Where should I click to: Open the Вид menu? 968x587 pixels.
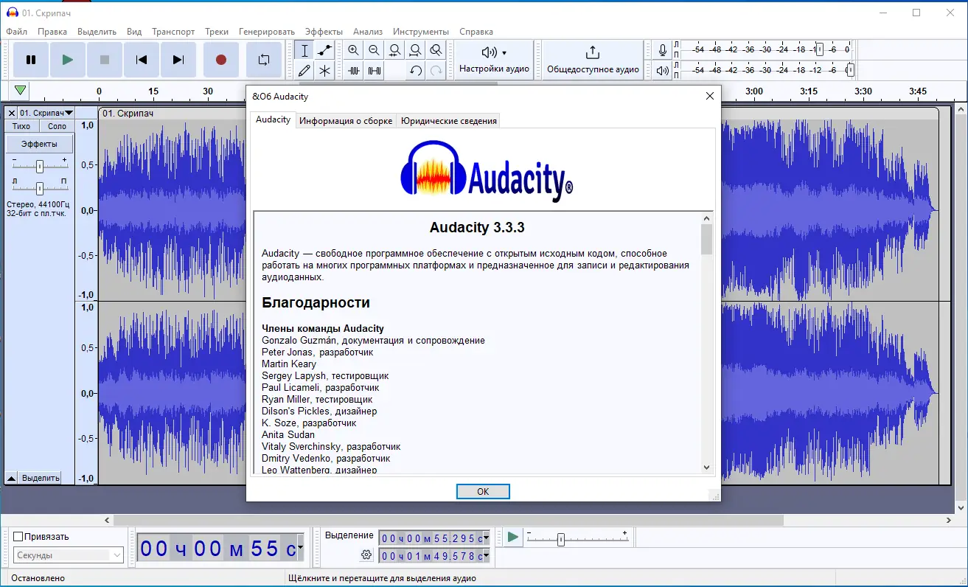[134, 32]
